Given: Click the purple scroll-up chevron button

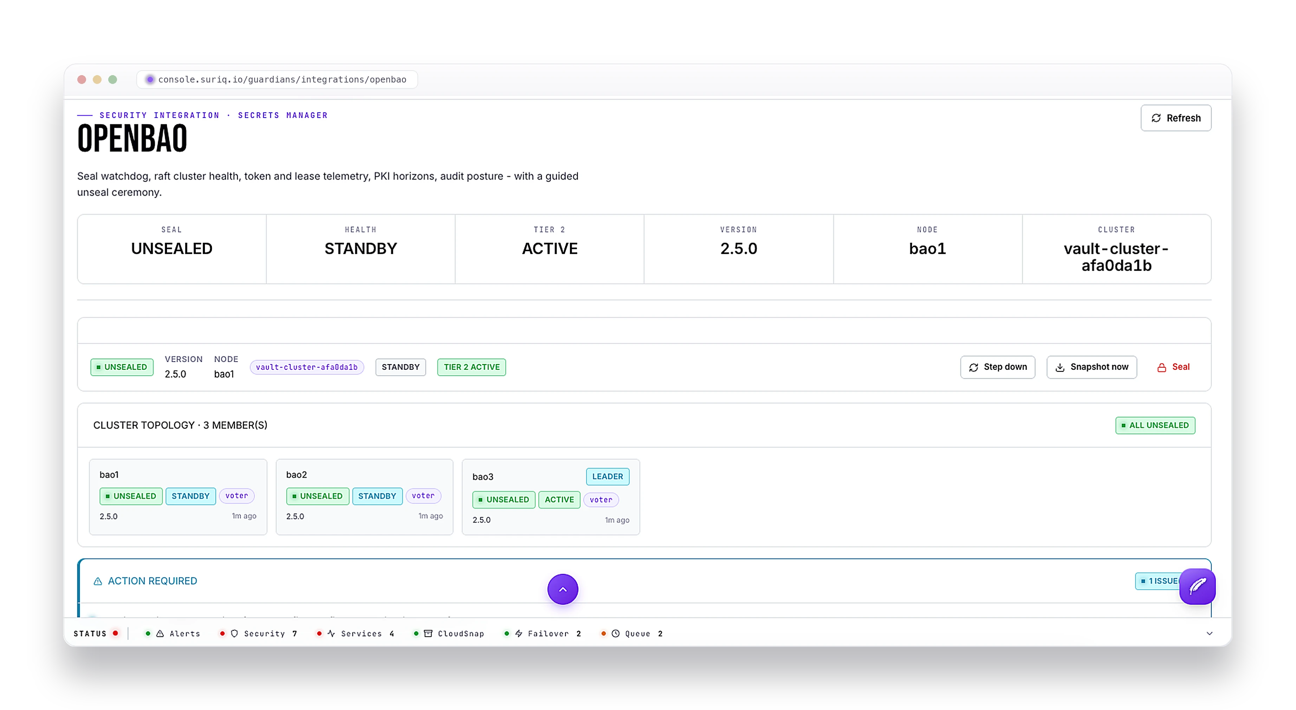Looking at the screenshot, I should [563, 589].
